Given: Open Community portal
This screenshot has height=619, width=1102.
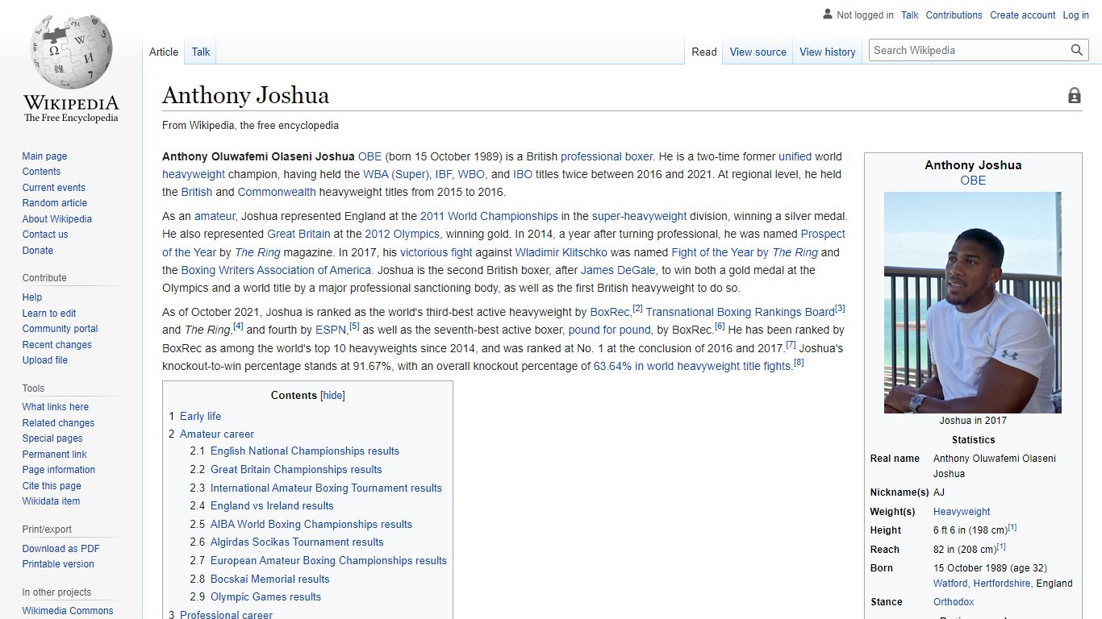Looking at the screenshot, I should click(60, 329).
